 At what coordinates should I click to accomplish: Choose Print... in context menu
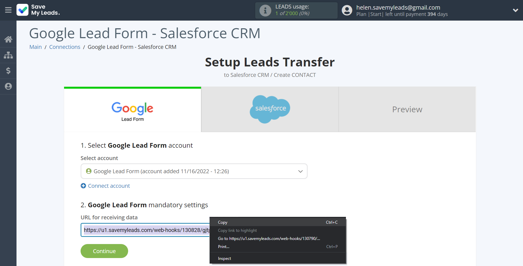(x=278, y=247)
